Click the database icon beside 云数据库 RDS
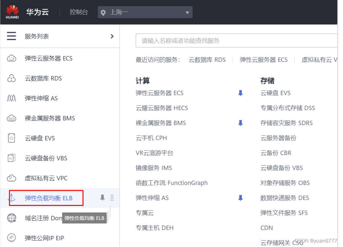The image size is (343, 247). [11, 78]
